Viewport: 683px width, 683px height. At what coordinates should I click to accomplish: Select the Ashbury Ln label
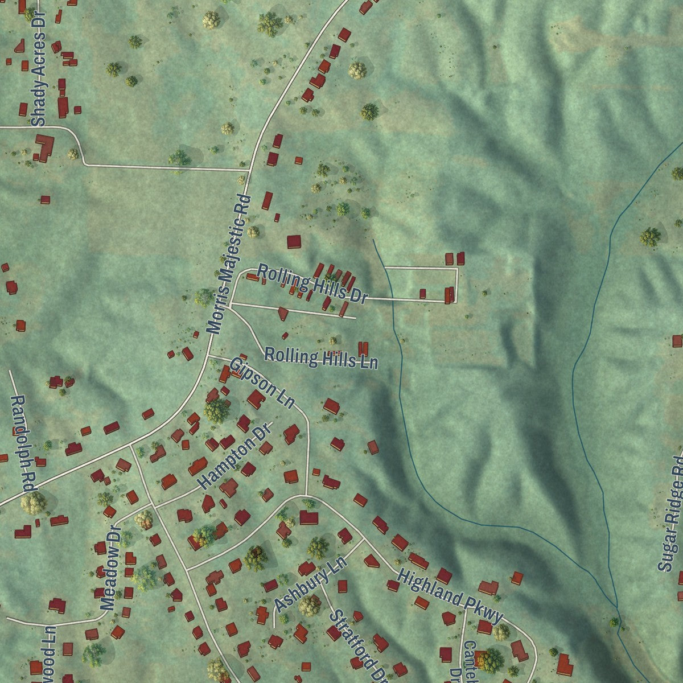point(310,584)
